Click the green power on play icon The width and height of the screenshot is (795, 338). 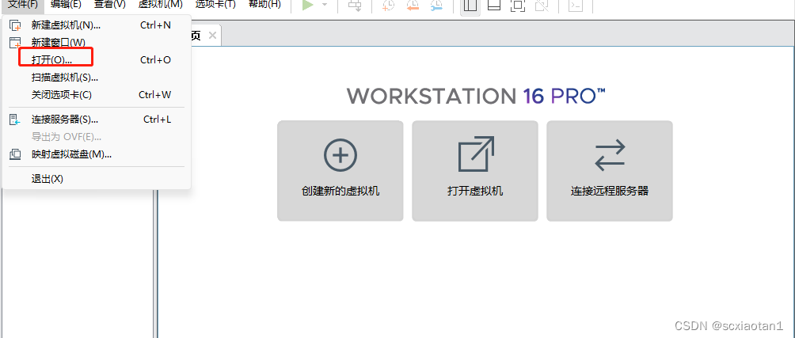click(x=308, y=5)
